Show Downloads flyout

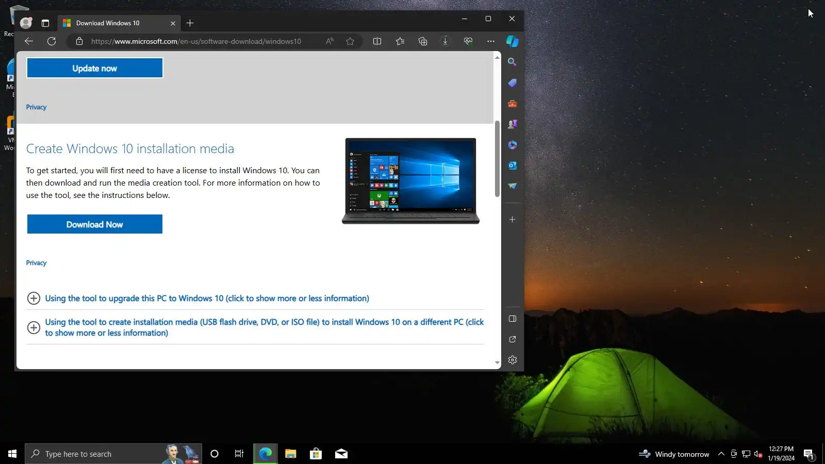[445, 41]
